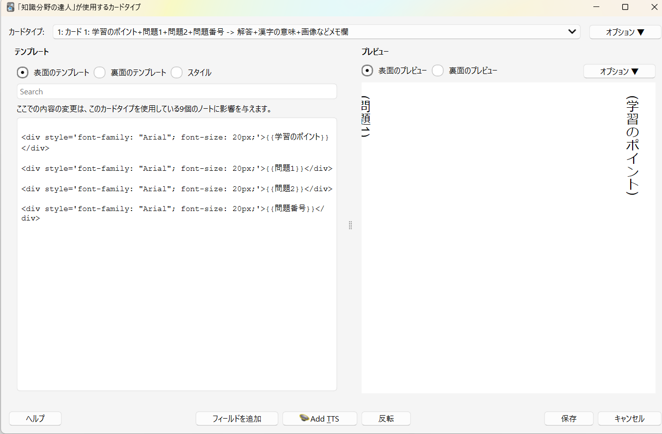Maximize the card type window
This screenshot has height=434, width=662.
625,7
